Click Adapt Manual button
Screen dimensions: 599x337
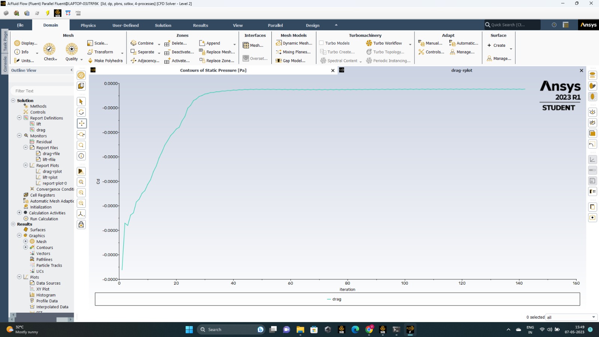coord(431,43)
